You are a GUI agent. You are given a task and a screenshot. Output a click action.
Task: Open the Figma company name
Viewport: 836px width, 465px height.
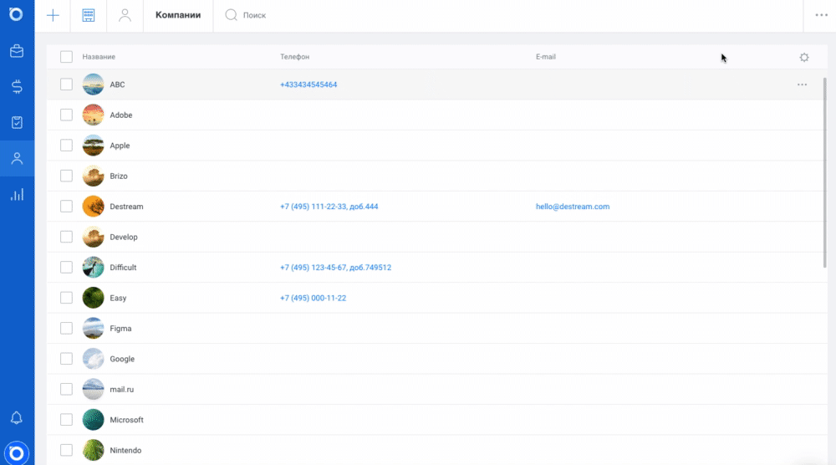[x=120, y=329]
